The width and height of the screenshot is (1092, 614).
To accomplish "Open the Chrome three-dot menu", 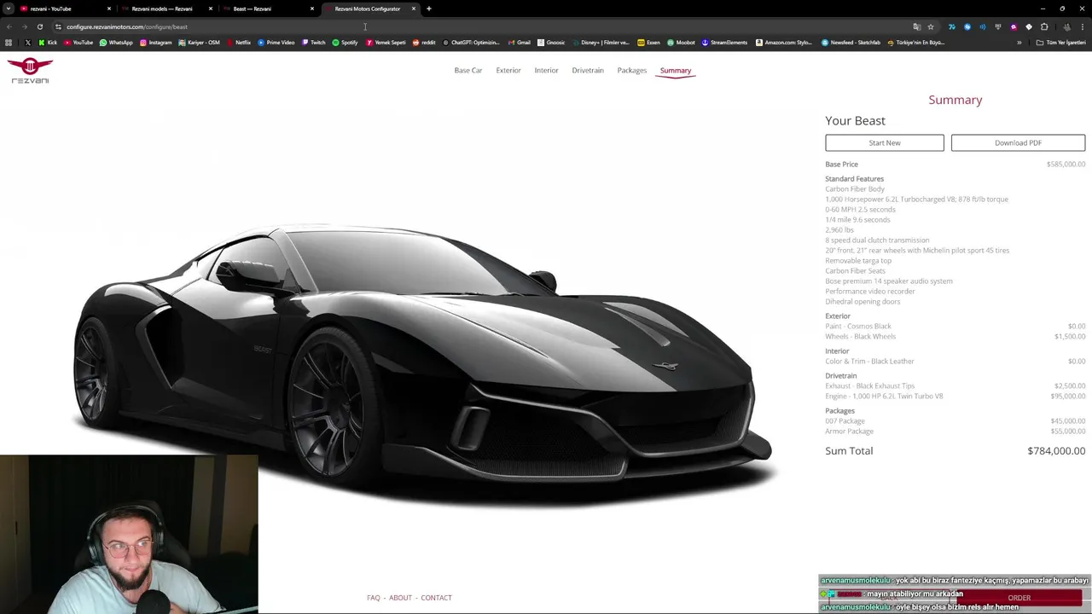I will pyautogui.click(x=1082, y=26).
